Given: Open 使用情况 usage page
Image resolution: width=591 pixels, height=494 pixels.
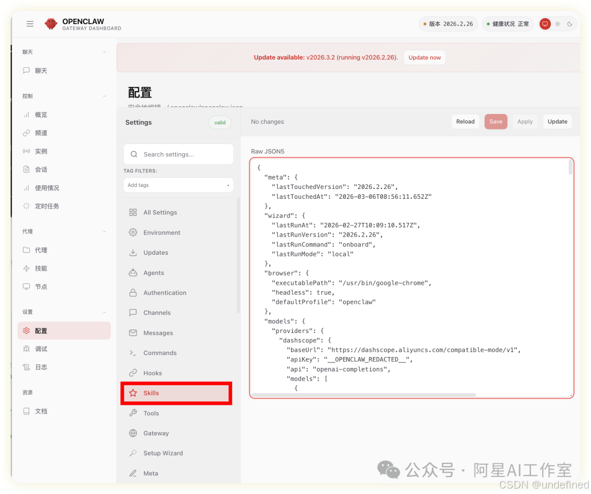Looking at the screenshot, I should tap(64, 188).
